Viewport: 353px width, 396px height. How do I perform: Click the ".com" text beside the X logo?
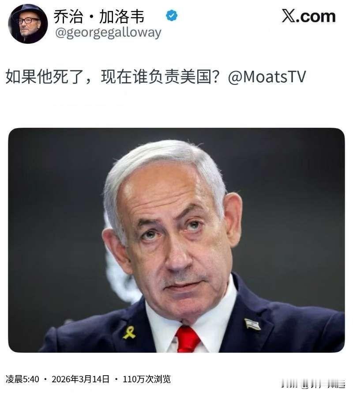click(x=316, y=17)
